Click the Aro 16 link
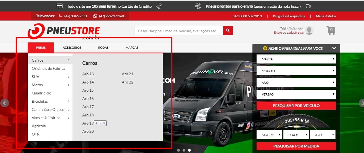 point(88,99)
